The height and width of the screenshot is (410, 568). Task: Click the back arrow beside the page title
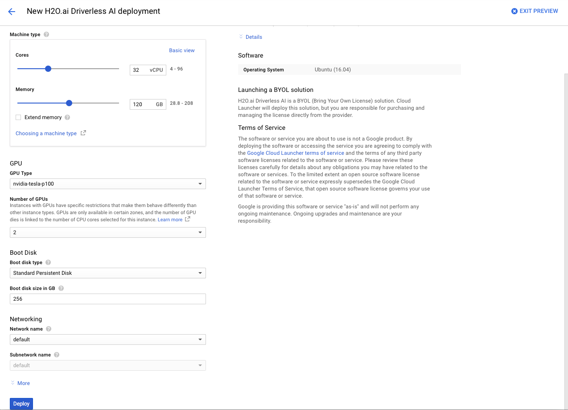pos(12,11)
